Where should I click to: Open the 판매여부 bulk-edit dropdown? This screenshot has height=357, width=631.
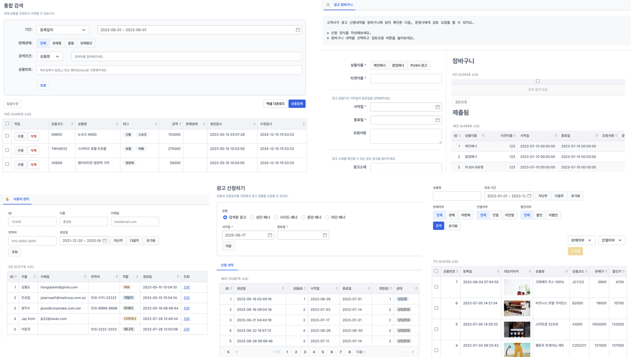[x=581, y=240]
